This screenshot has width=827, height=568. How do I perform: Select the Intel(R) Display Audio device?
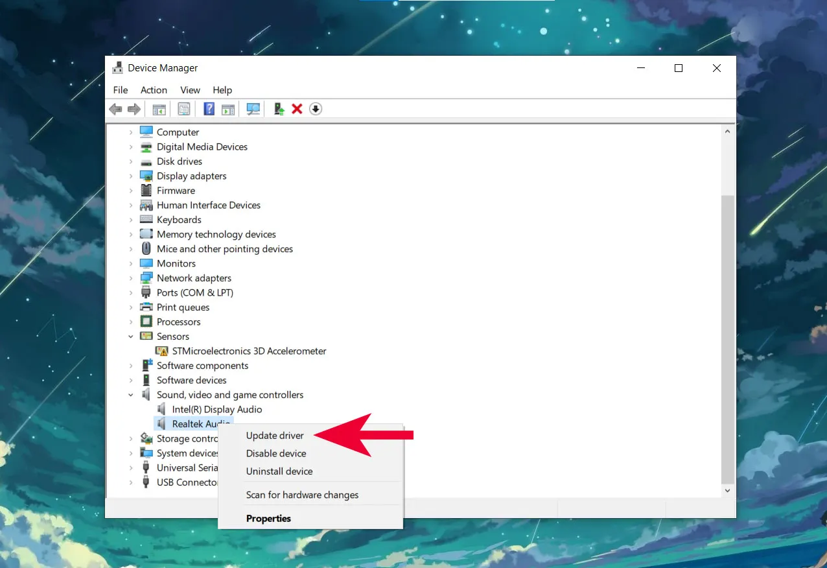[217, 408]
